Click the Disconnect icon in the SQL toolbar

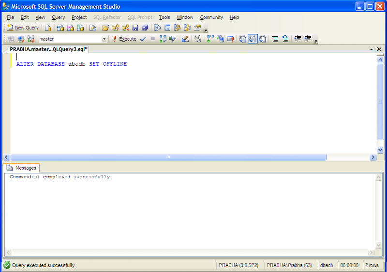[x=21, y=39]
